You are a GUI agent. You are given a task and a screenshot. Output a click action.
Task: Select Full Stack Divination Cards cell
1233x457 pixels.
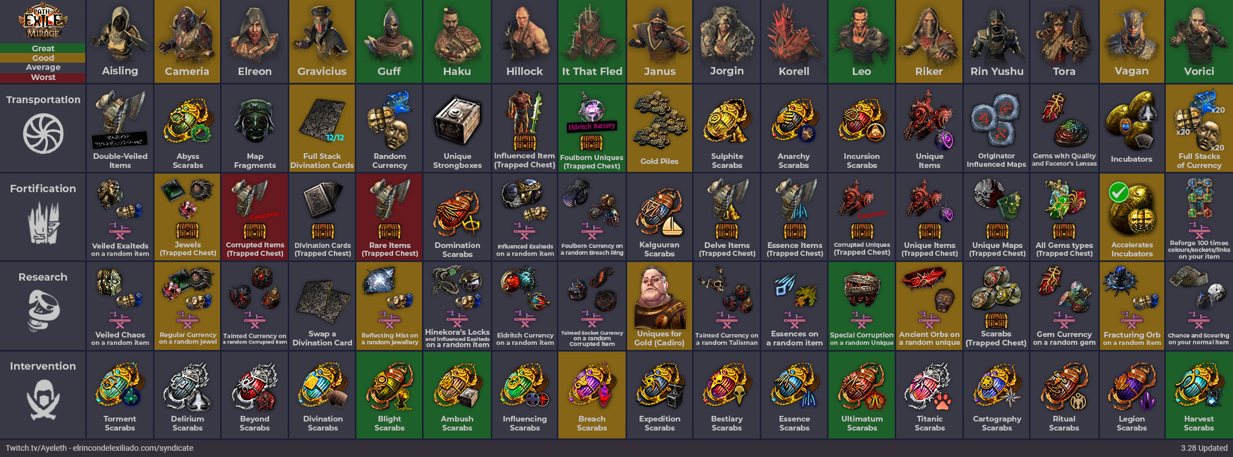322,128
